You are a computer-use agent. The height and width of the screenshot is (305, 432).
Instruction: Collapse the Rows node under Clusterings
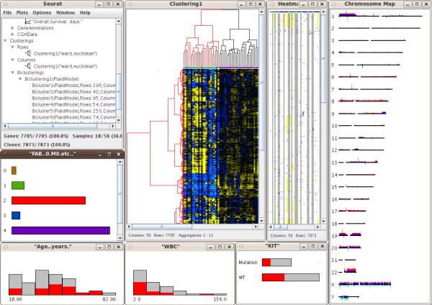pos(13,47)
